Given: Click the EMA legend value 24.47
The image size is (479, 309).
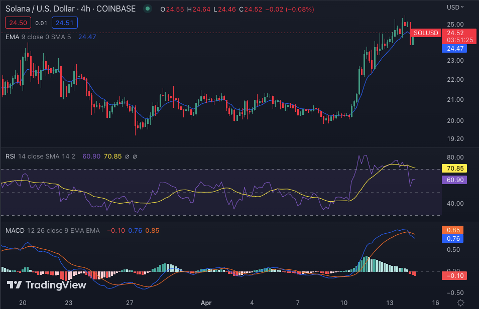Looking at the screenshot, I should [87, 37].
